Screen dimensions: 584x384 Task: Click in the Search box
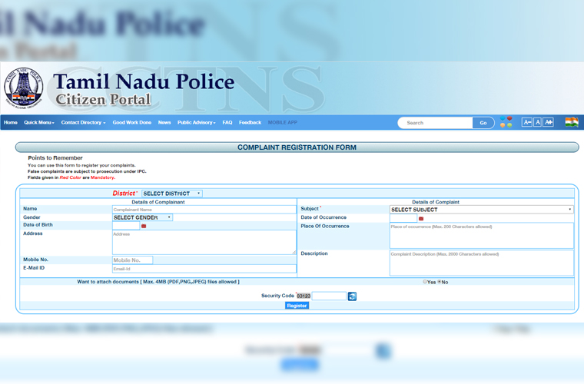(x=436, y=123)
